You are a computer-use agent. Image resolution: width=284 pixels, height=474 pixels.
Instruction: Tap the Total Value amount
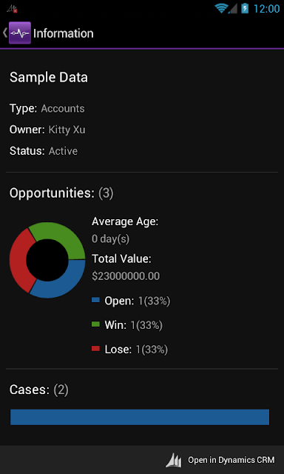(126, 276)
